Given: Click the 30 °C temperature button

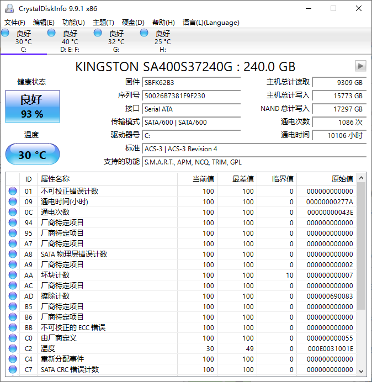Looking at the screenshot, I should click(33, 154).
